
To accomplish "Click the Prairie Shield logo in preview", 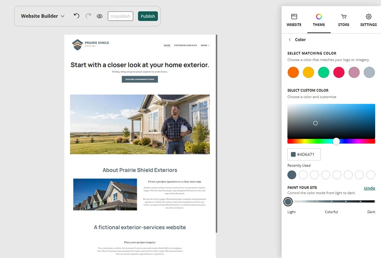I will click(90, 45).
